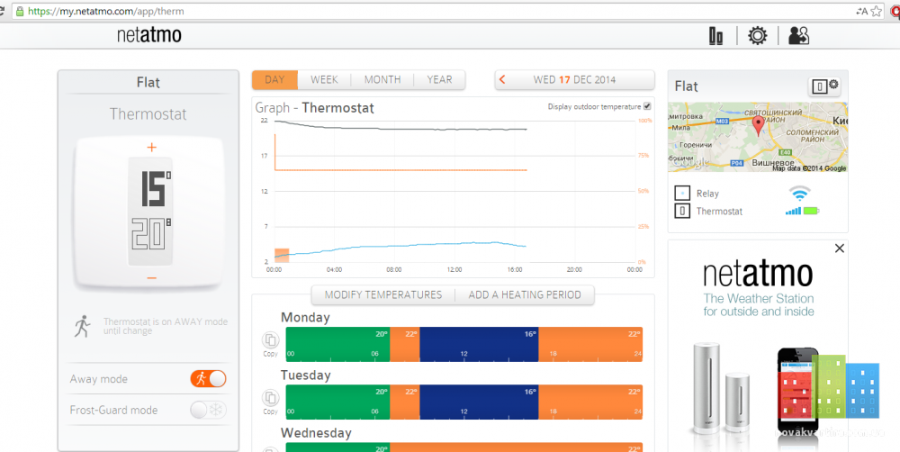Select Tuesday evening orange 22° period
The image size is (900, 452).
590,402
